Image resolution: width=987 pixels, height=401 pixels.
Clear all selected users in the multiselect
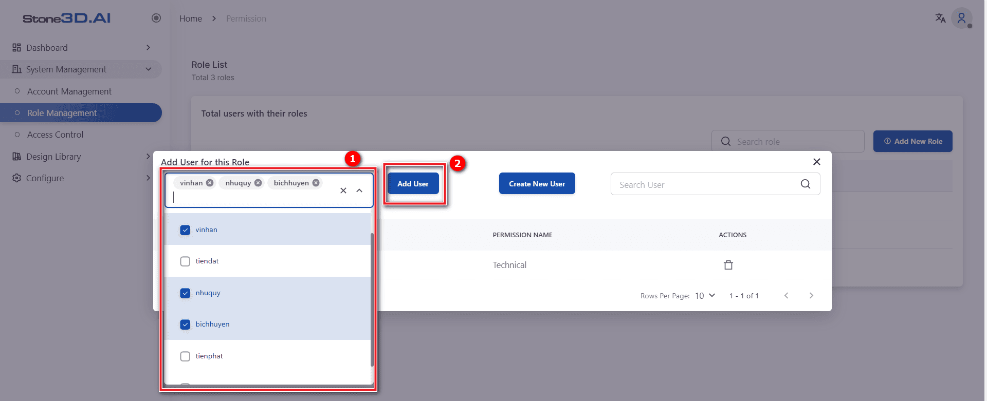[x=343, y=190]
